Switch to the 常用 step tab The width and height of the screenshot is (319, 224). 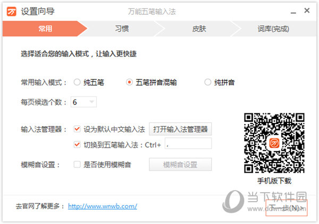coord(45,29)
